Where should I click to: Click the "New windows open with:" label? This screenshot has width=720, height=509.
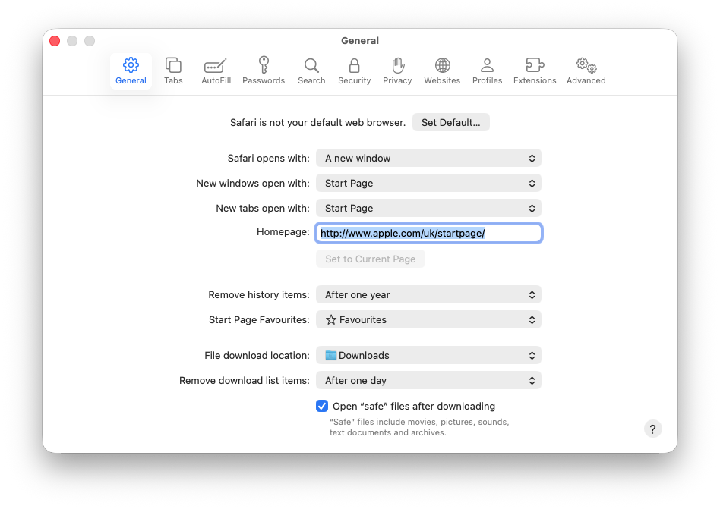253,184
